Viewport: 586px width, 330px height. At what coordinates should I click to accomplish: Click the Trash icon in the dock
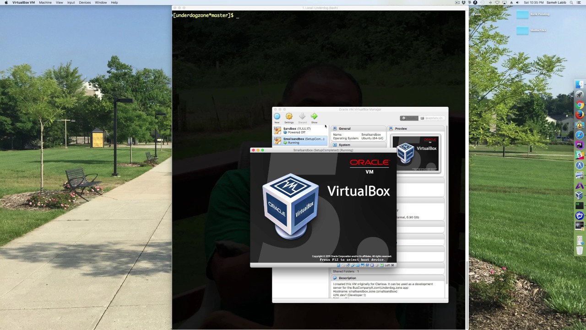(x=580, y=250)
